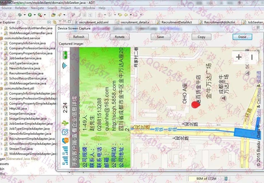This screenshot has height=183, width=264.
Task: Toggle Show Whitespace Characters pilcrow icon
Action: pyautogui.click(x=90, y=15)
